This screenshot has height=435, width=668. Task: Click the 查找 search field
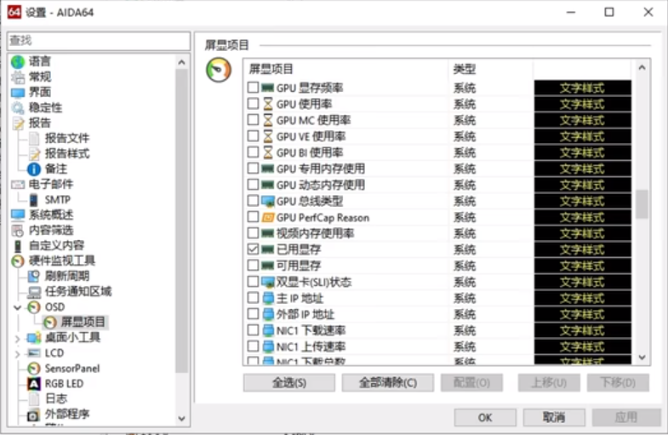(99, 41)
